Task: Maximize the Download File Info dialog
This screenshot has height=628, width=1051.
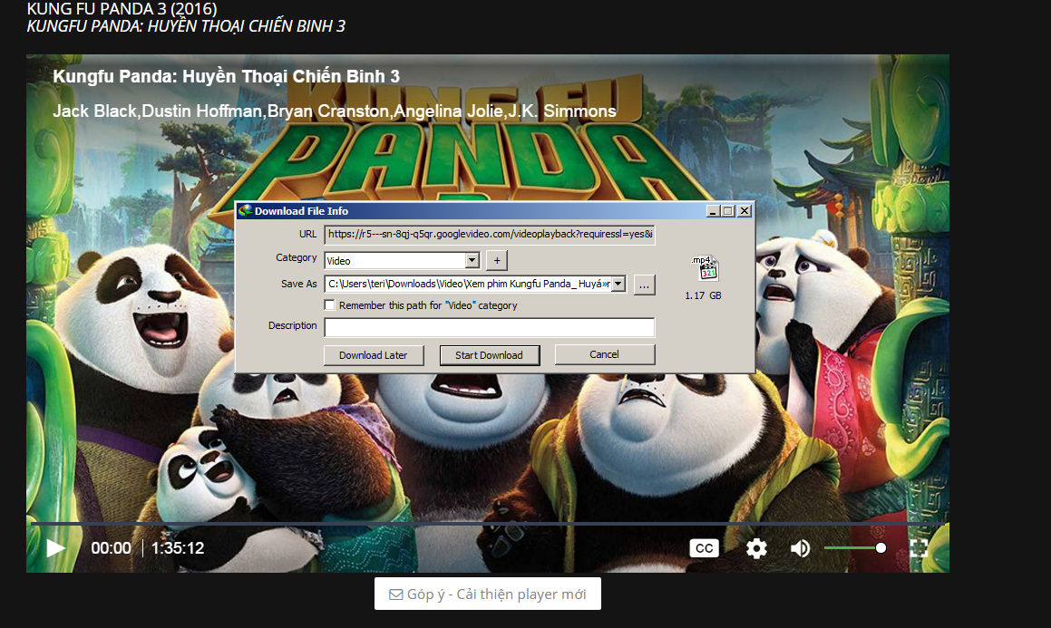Action: coord(728,211)
